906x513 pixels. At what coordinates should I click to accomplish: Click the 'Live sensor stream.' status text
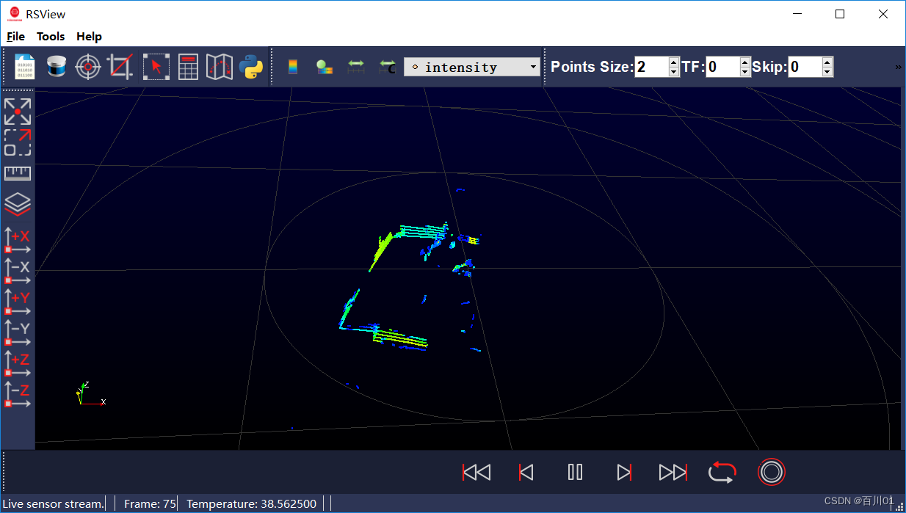[x=54, y=503]
